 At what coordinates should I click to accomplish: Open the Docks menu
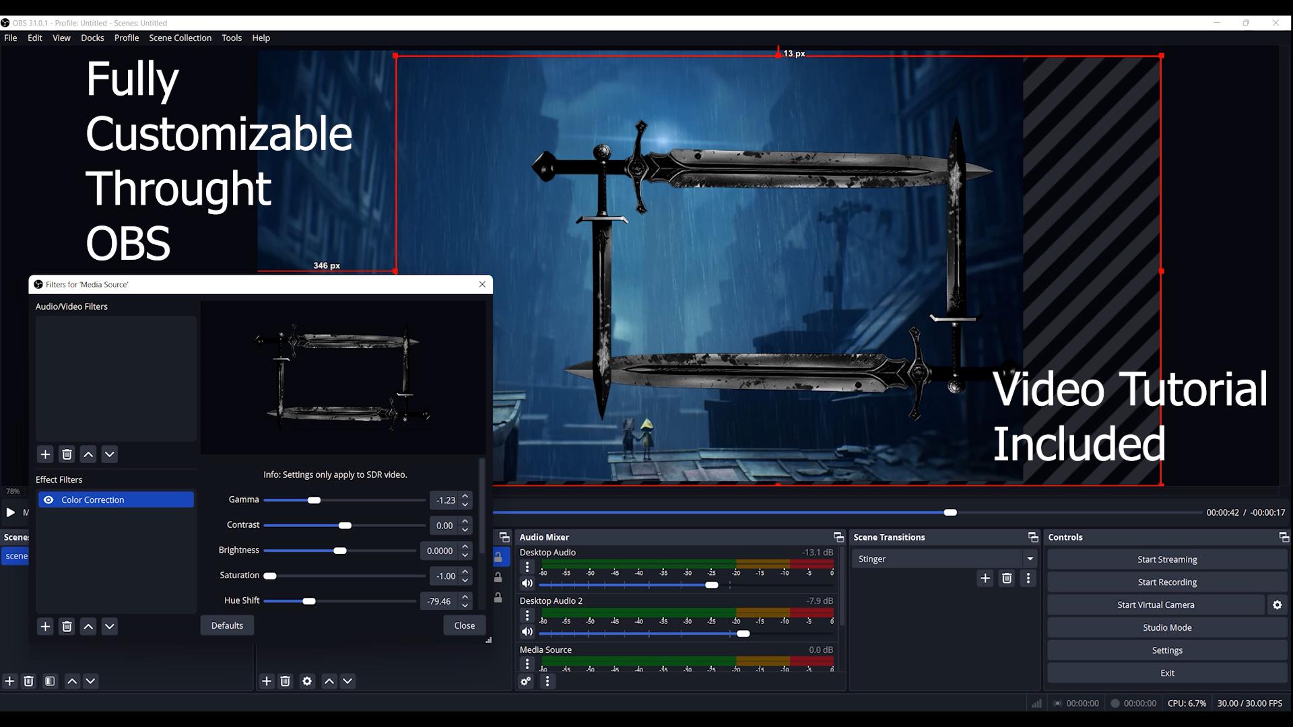click(92, 38)
